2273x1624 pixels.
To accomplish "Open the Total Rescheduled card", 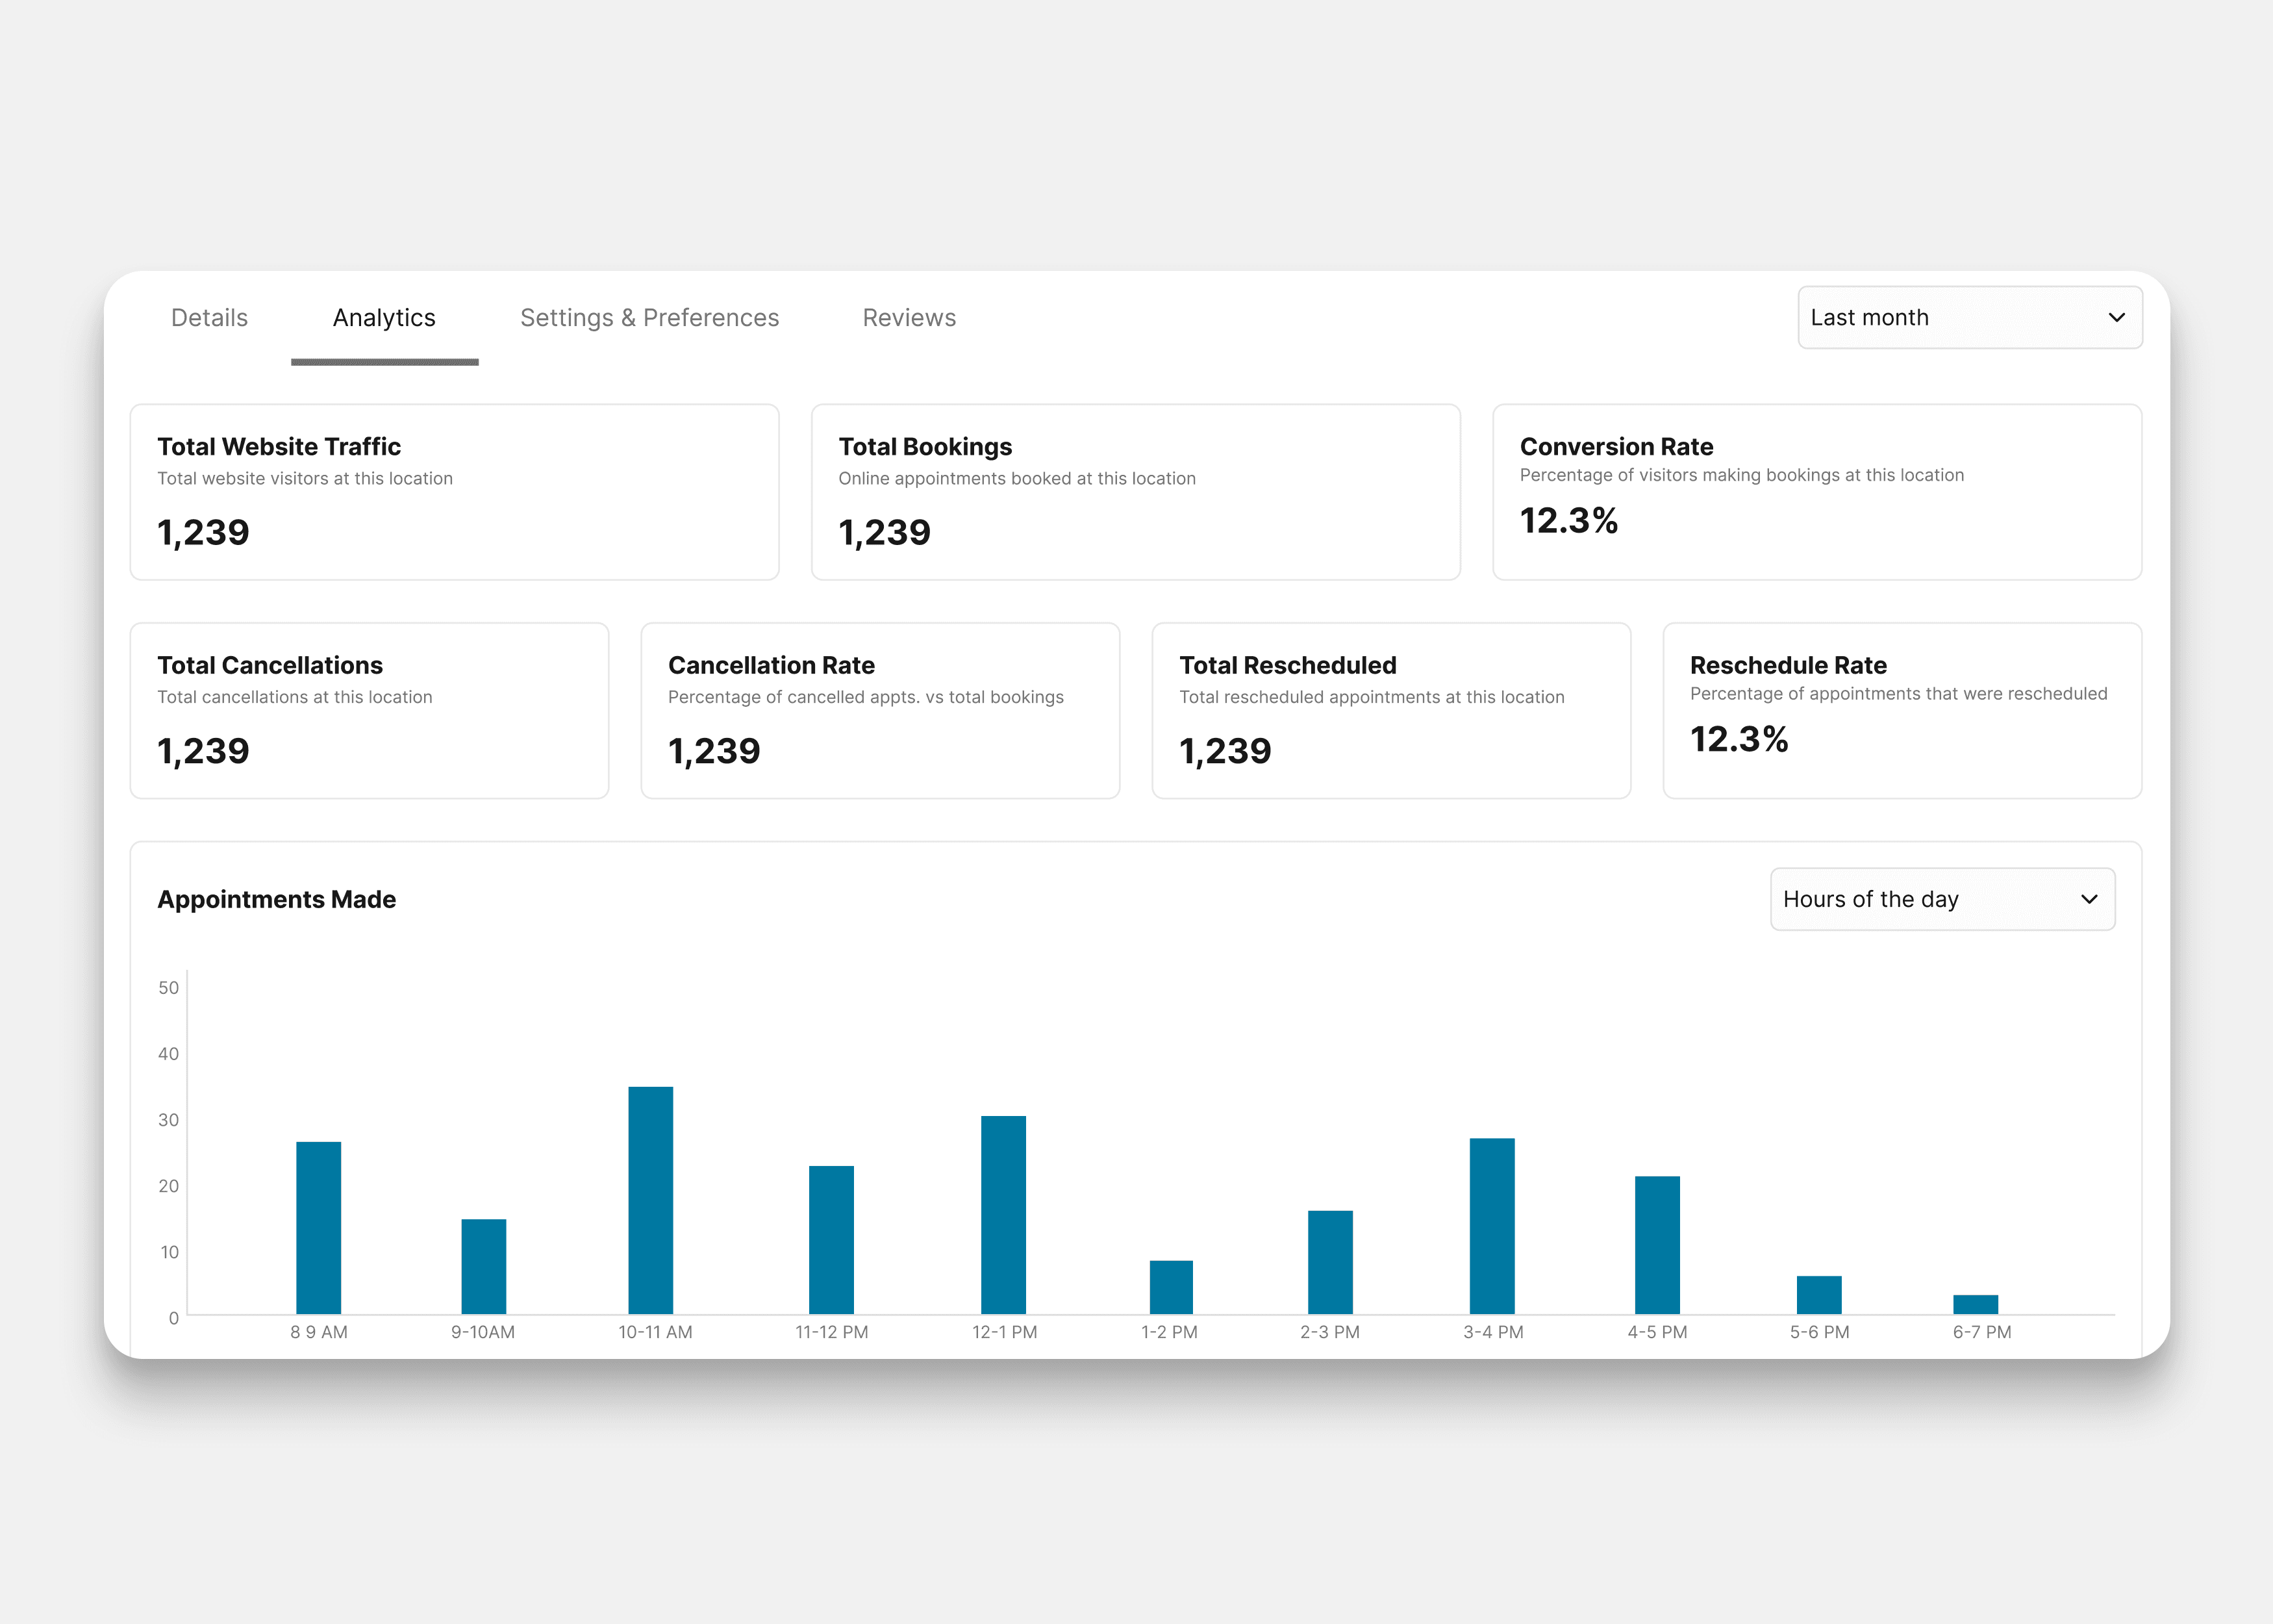I will pos(1390,711).
